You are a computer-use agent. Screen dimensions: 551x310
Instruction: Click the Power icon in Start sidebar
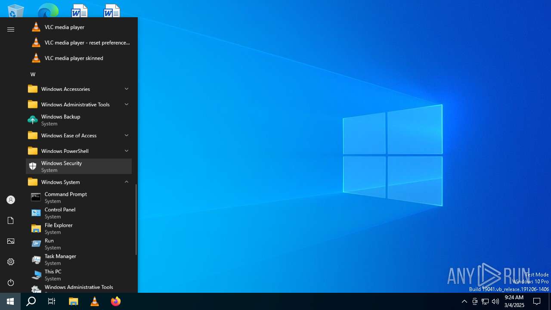click(11, 282)
